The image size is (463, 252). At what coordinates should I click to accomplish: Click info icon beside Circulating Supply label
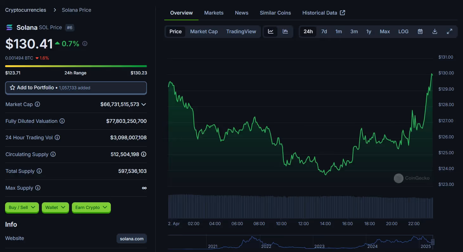(x=53, y=154)
